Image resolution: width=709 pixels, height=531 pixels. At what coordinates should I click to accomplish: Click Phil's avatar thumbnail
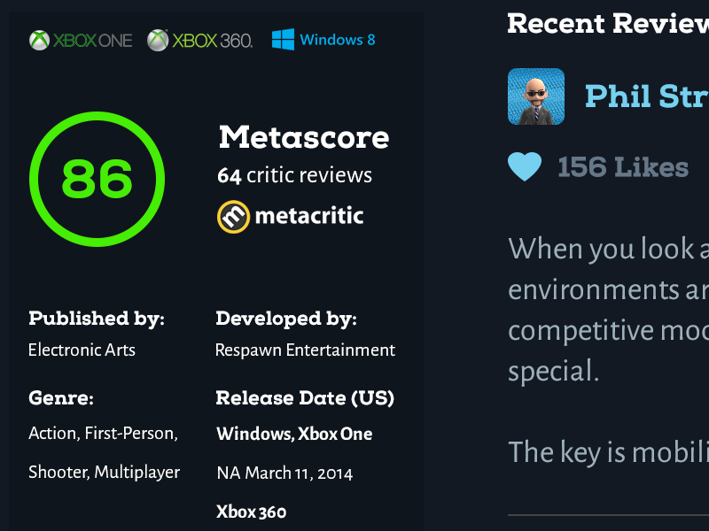pyautogui.click(x=535, y=96)
